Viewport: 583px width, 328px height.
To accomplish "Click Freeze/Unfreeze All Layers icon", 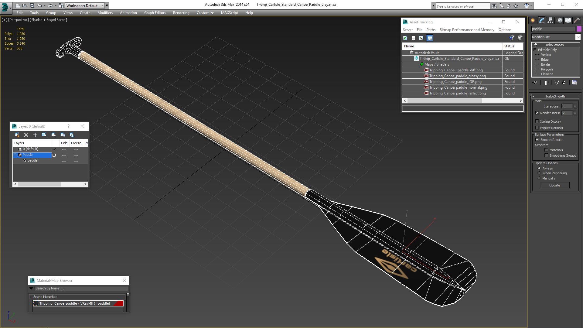I will click(x=72, y=135).
